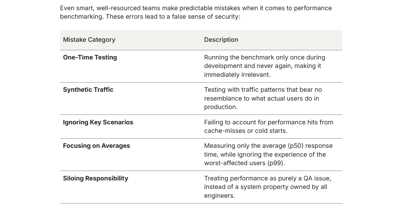
Task: Click the 'Mistake Category' column header
Action: 89,40
